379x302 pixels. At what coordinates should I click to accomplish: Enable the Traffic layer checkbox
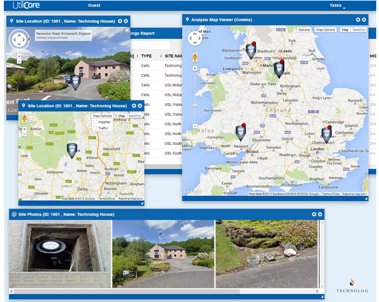(95, 128)
